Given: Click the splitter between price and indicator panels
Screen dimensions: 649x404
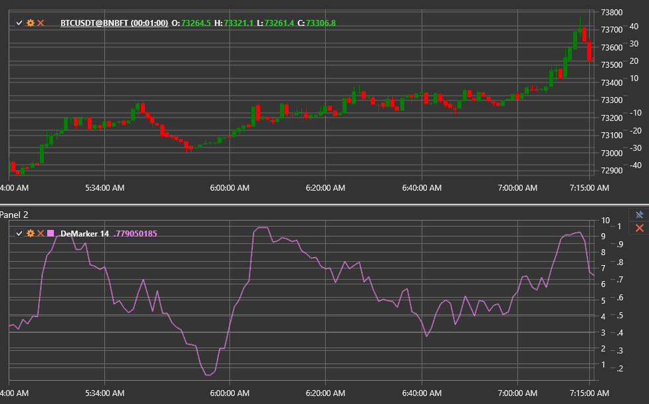Looking at the screenshot, I should tap(324, 205).
